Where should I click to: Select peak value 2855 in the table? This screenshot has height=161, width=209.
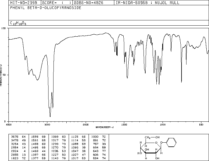pyautogui.click(x=15, y=155)
